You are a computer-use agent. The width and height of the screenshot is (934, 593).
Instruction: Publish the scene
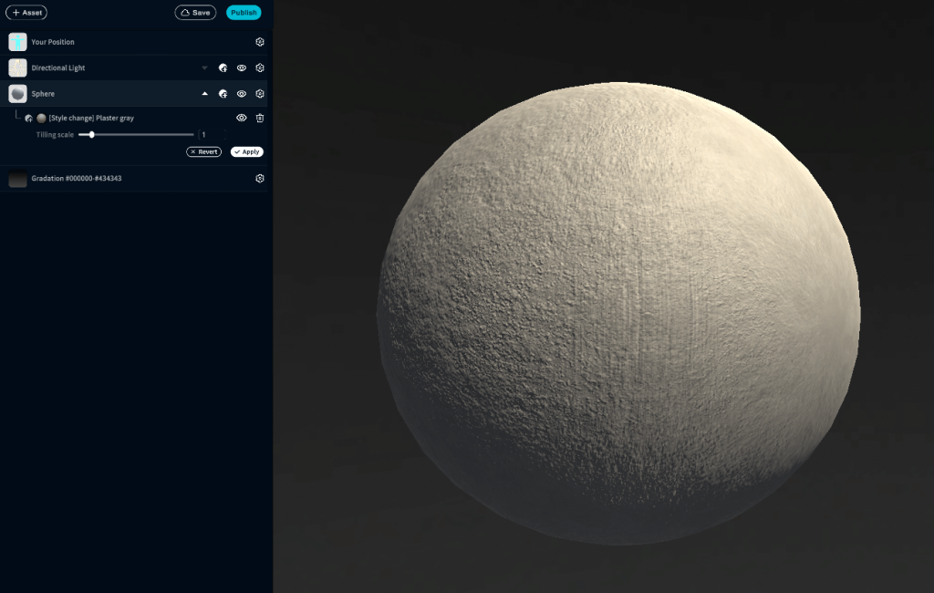click(x=244, y=13)
